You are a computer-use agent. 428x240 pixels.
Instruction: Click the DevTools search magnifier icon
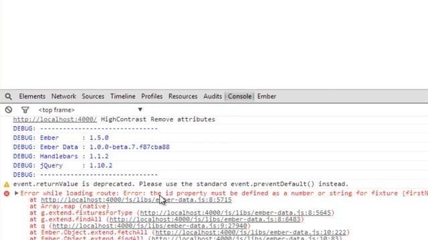tap(9, 96)
